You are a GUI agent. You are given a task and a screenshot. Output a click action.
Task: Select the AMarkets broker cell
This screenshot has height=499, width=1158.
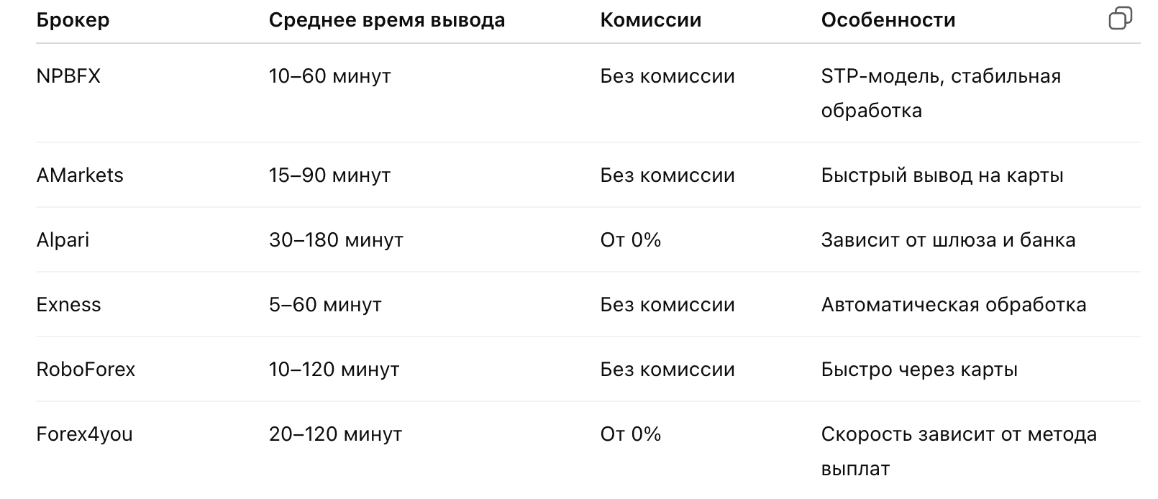[80, 175]
